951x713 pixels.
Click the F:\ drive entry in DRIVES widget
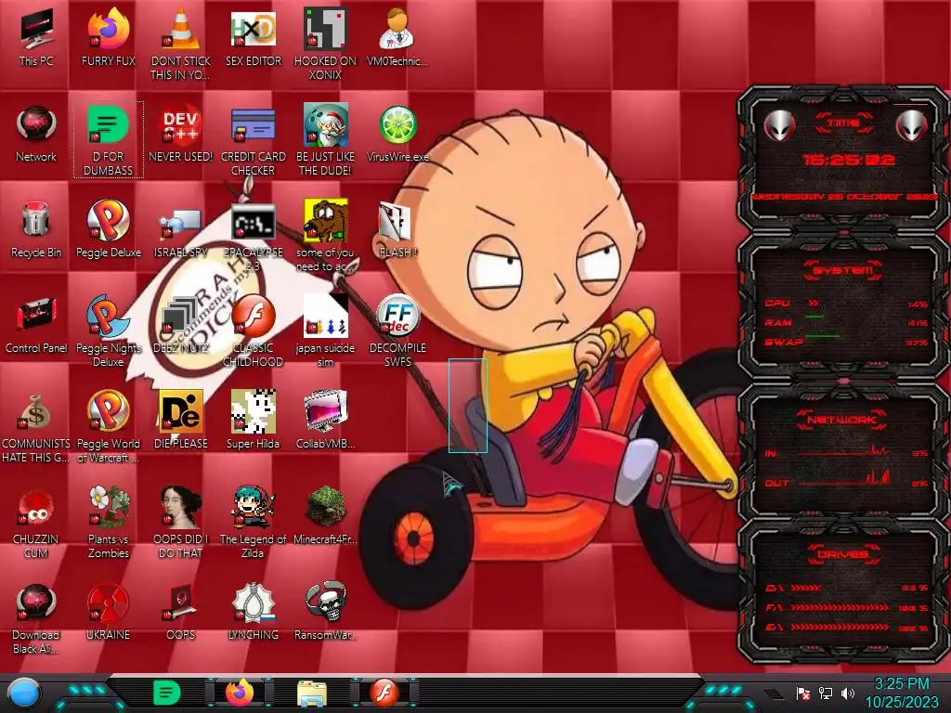click(x=847, y=607)
